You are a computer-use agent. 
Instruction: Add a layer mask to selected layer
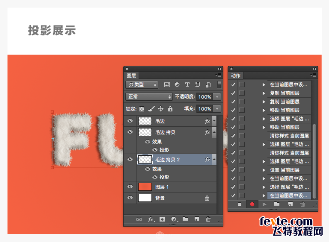click(162, 219)
